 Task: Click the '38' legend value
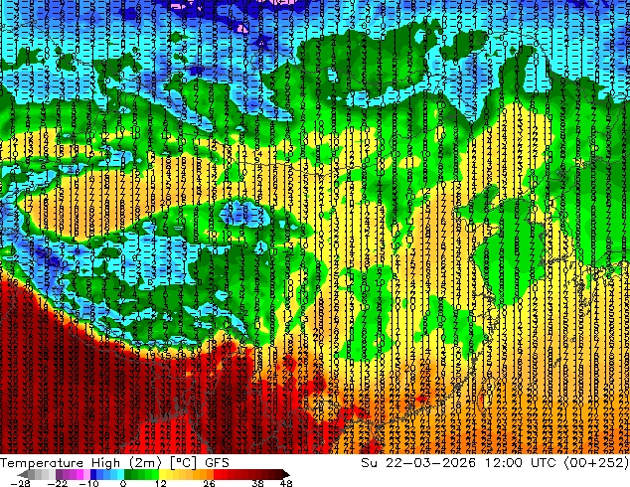point(258,483)
